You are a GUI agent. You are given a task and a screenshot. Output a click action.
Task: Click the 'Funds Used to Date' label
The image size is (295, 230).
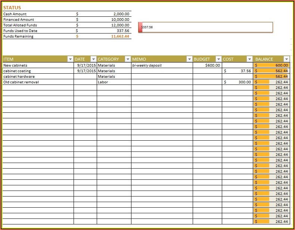[x=20, y=31]
